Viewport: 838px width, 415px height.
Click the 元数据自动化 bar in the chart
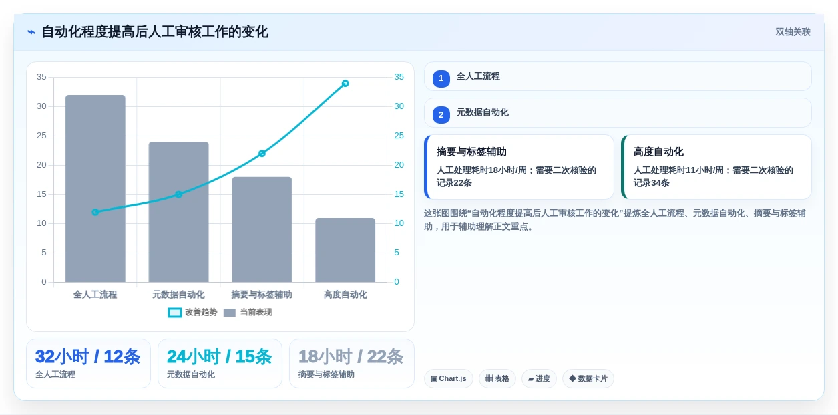point(179,212)
